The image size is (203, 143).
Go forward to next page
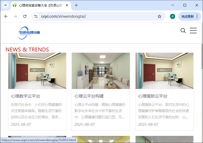(x=15, y=16)
